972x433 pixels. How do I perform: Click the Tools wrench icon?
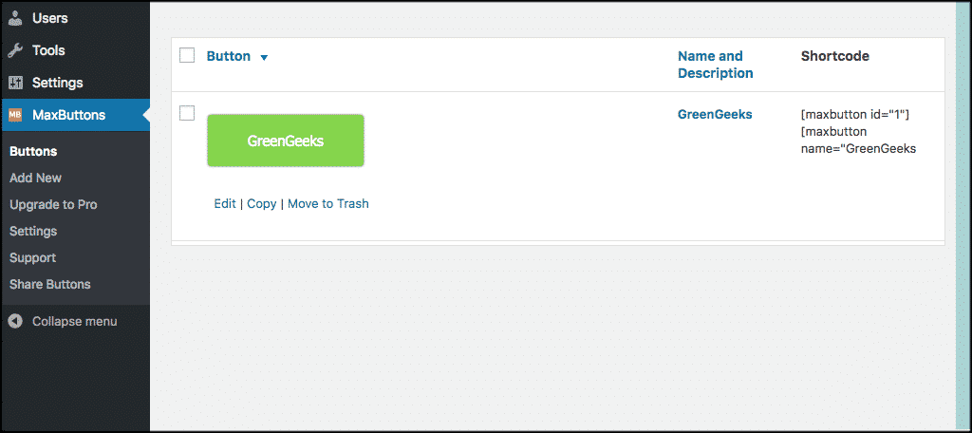15,50
